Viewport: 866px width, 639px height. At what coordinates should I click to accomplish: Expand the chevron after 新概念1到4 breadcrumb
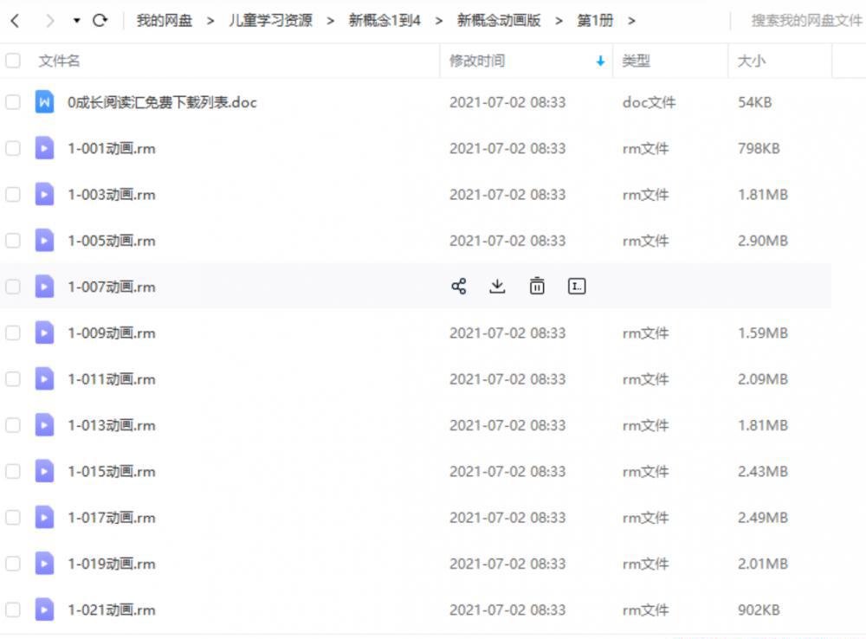439,21
